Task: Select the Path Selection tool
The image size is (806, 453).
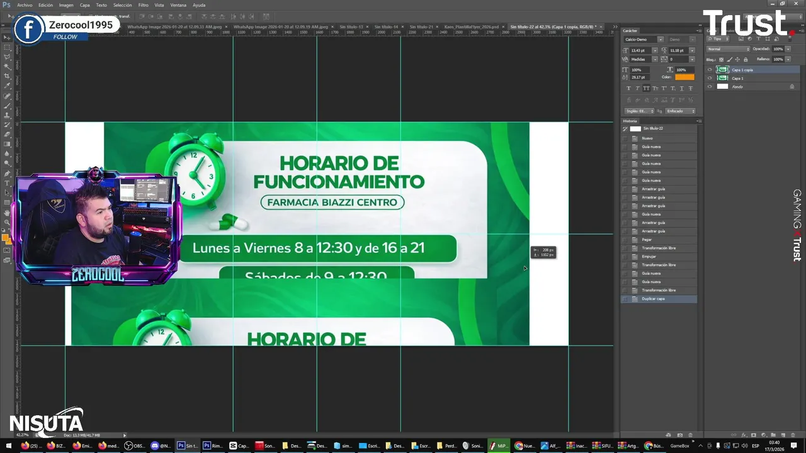Action: pos(8,193)
